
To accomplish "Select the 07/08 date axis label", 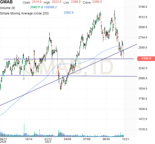I will (87, 139).
